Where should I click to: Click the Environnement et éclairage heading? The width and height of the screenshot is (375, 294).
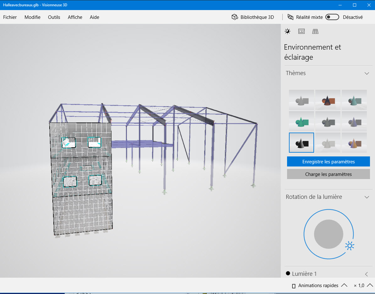pos(312,52)
